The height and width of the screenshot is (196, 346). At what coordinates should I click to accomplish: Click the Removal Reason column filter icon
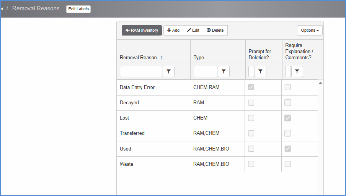click(x=168, y=71)
